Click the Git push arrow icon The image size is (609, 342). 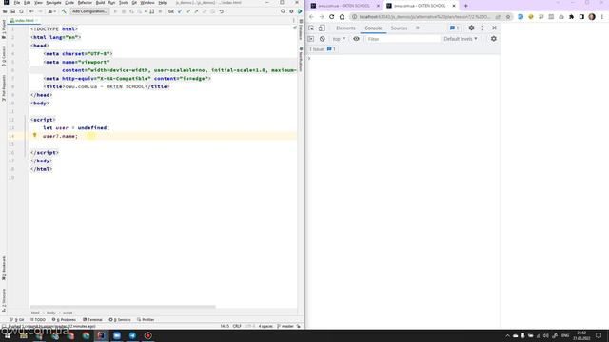click(197, 11)
